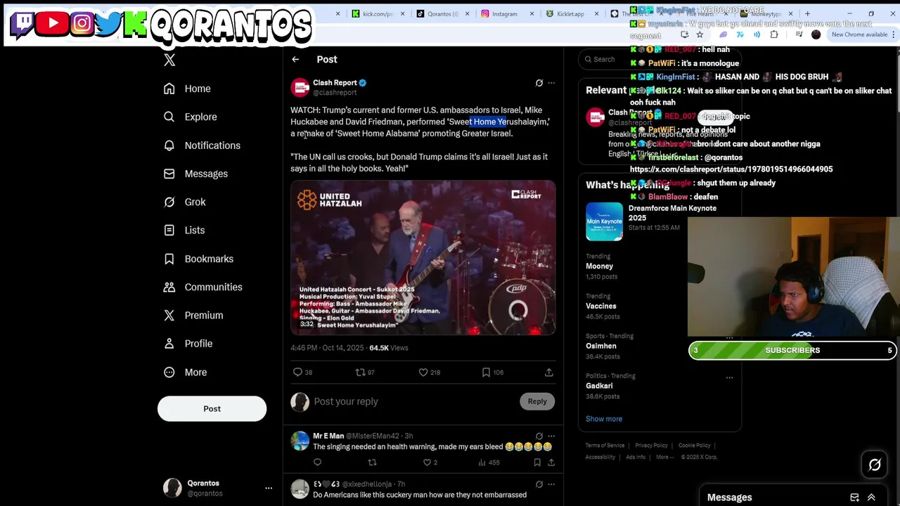900x506 pixels.
Task: Click the gray Reply button
Action: click(x=537, y=401)
